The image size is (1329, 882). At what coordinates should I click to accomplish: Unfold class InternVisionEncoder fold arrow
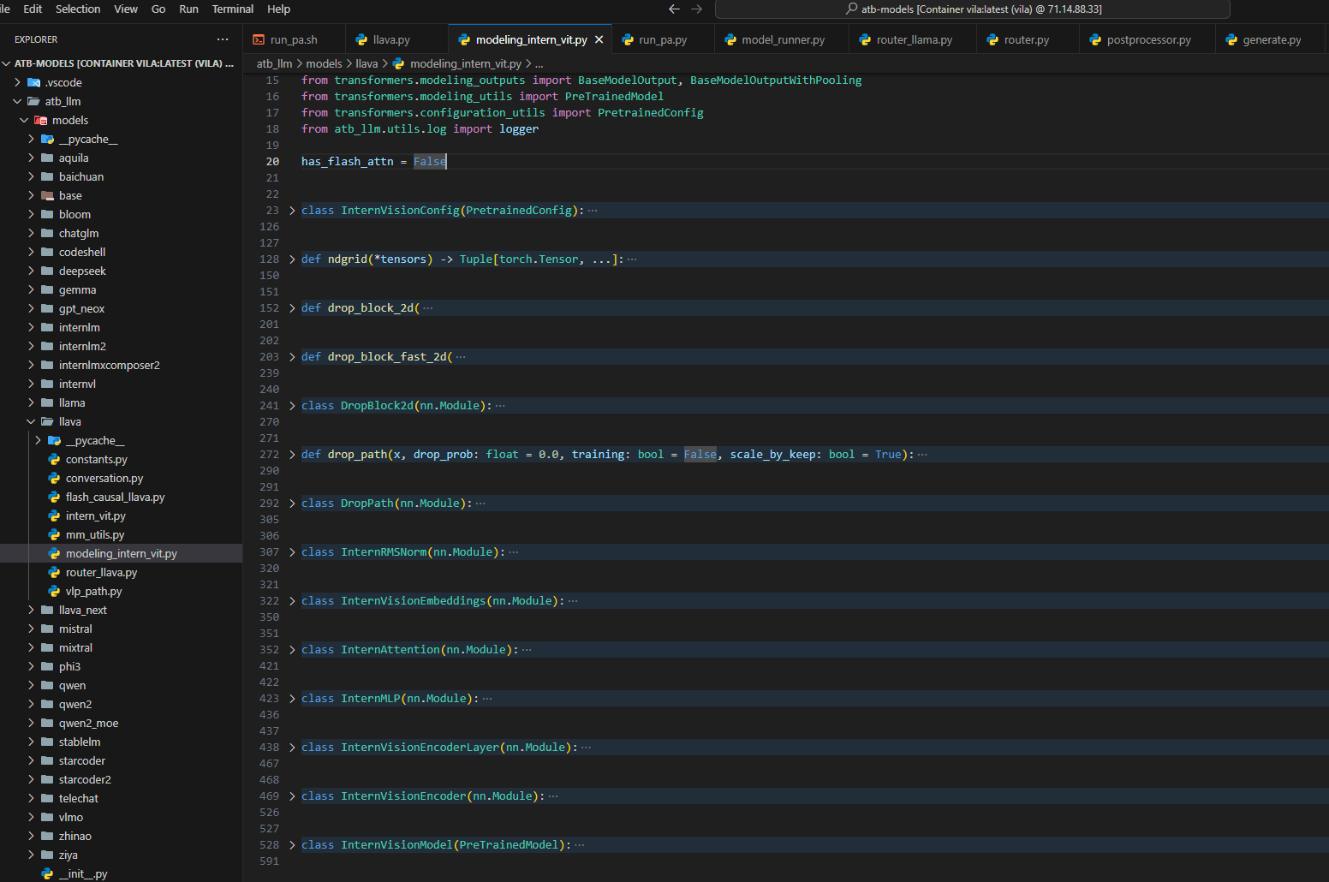[x=292, y=796]
